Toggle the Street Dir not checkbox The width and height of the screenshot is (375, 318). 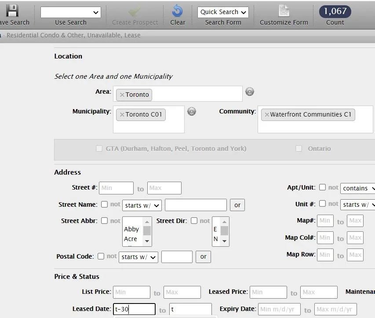click(x=194, y=221)
